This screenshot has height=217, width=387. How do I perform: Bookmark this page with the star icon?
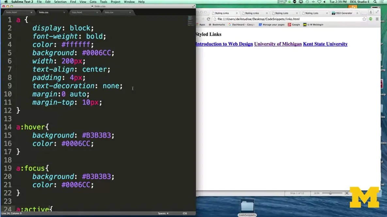tap(364, 19)
